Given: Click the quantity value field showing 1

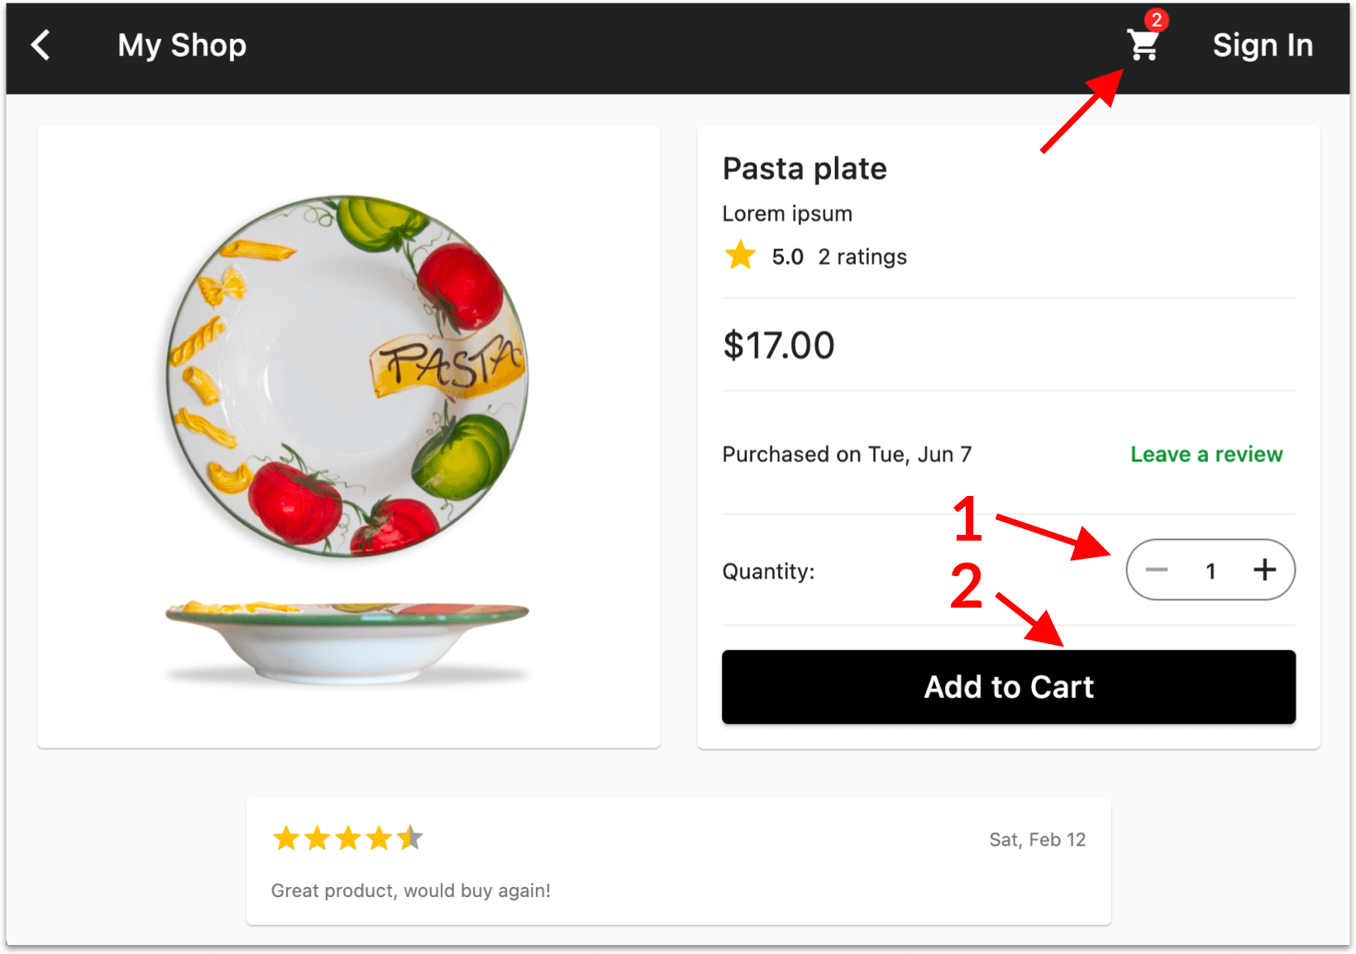Looking at the screenshot, I should tap(1210, 570).
